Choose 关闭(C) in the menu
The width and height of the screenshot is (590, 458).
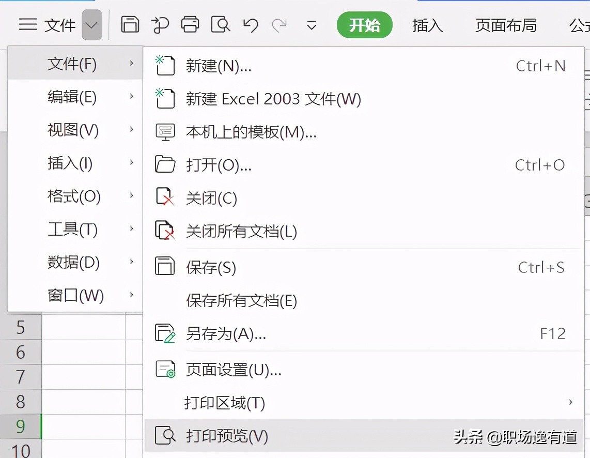(x=364, y=199)
